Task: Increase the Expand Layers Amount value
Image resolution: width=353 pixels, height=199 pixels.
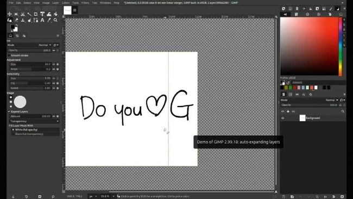Action: point(58,116)
